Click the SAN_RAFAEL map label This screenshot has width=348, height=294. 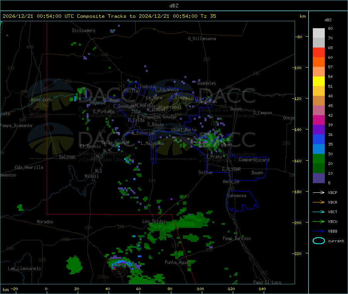(x=142, y=105)
